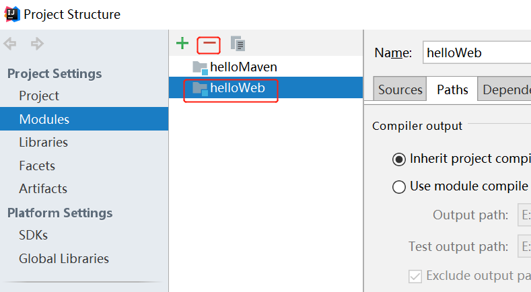This screenshot has height=292, width=531.
Task: Switch to the Sources tab
Action: click(x=400, y=89)
